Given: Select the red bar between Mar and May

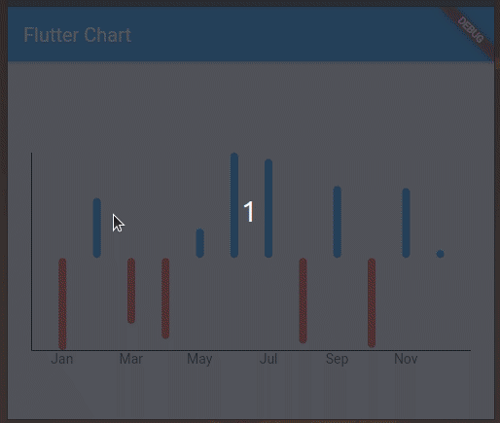Looking at the screenshot, I should 165,299.
